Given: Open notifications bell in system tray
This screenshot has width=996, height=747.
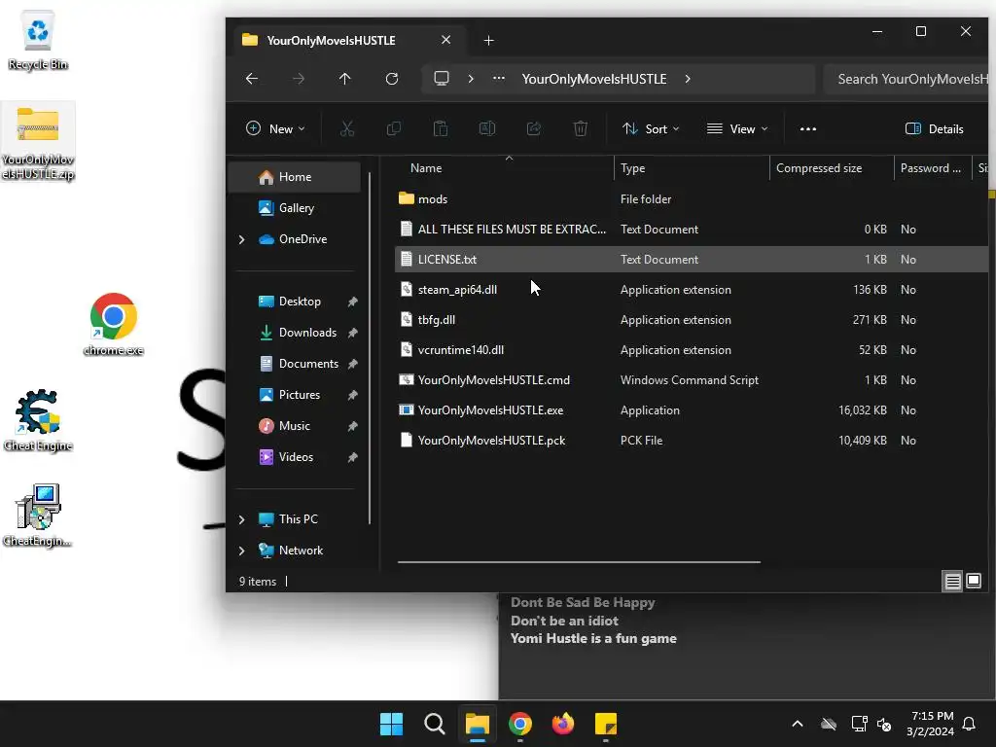Looking at the screenshot, I should tap(970, 724).
